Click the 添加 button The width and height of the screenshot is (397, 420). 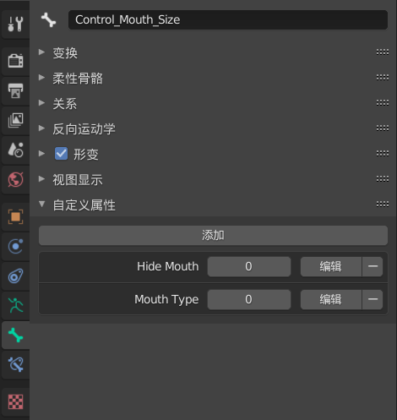(x=213, y=235)
